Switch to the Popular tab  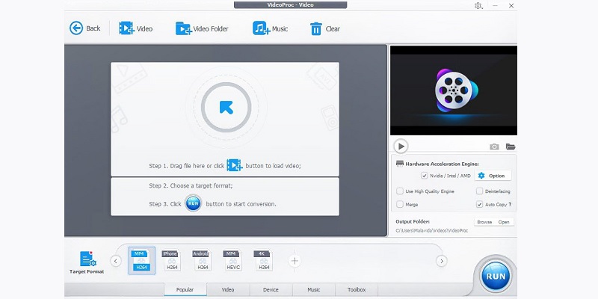[185, 289]
